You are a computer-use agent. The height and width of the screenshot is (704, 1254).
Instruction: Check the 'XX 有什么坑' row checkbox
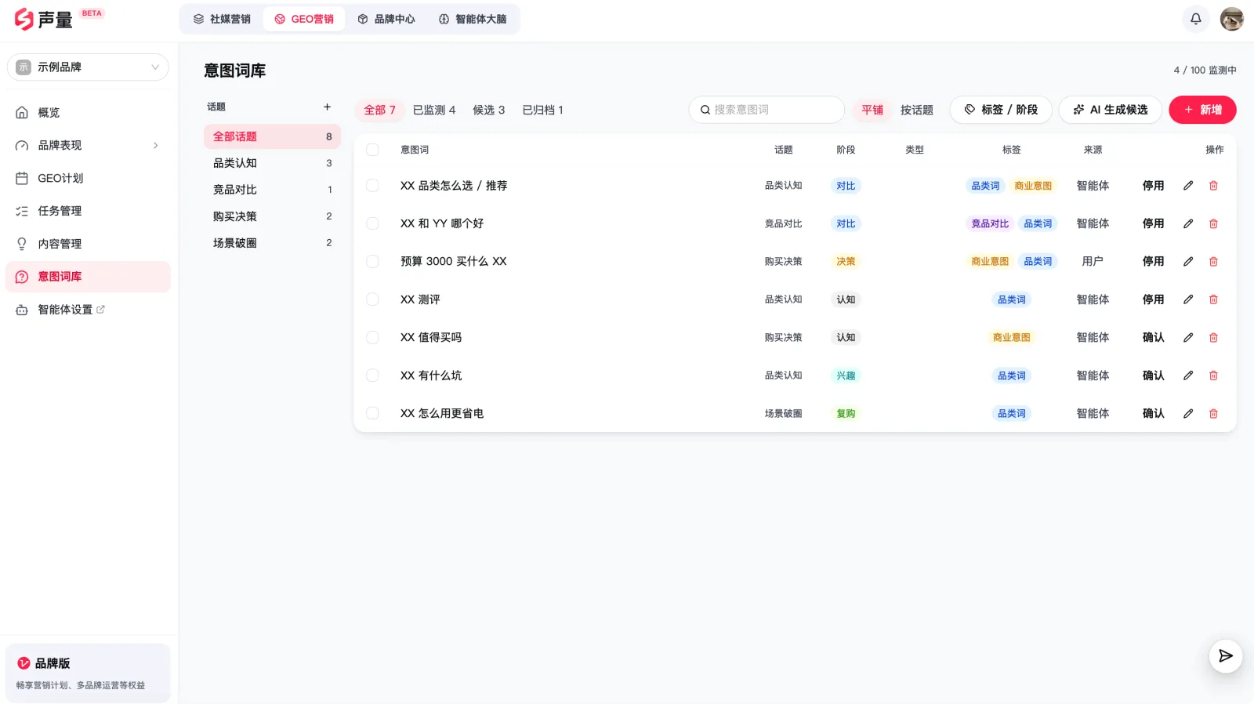point(372,376)
